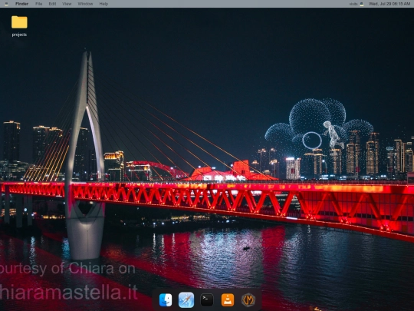
Task: Open the date and time clock
Action: tap(389, 4)
